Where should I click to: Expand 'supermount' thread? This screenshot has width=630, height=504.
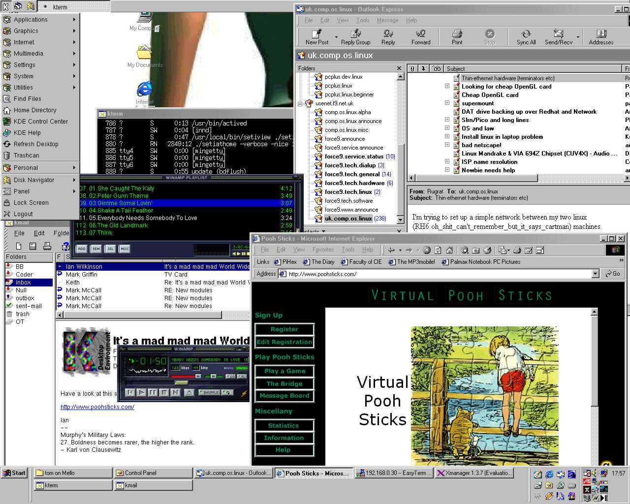[447, 103]
